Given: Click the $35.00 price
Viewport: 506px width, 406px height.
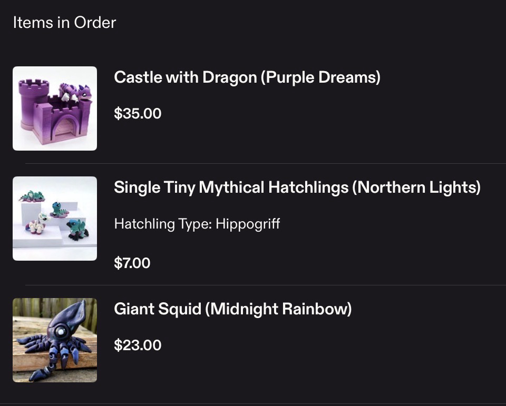Looking at the screenshot, I should click(x=138, y=113).
